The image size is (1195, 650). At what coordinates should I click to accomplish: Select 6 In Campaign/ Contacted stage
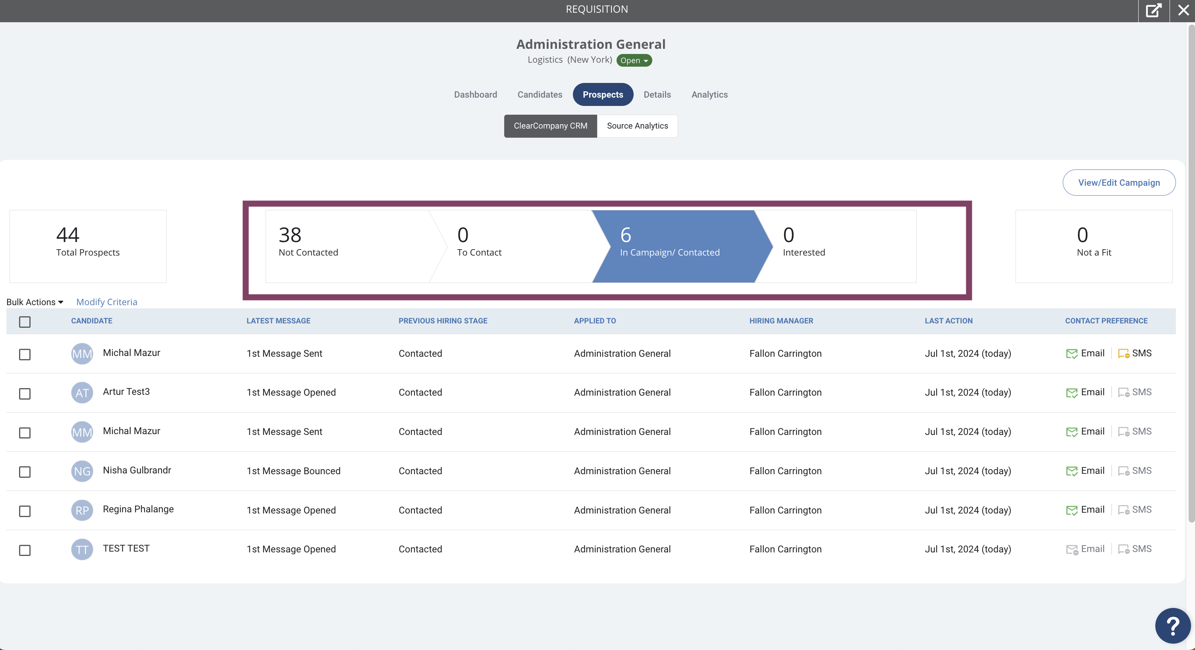point(682,246)
